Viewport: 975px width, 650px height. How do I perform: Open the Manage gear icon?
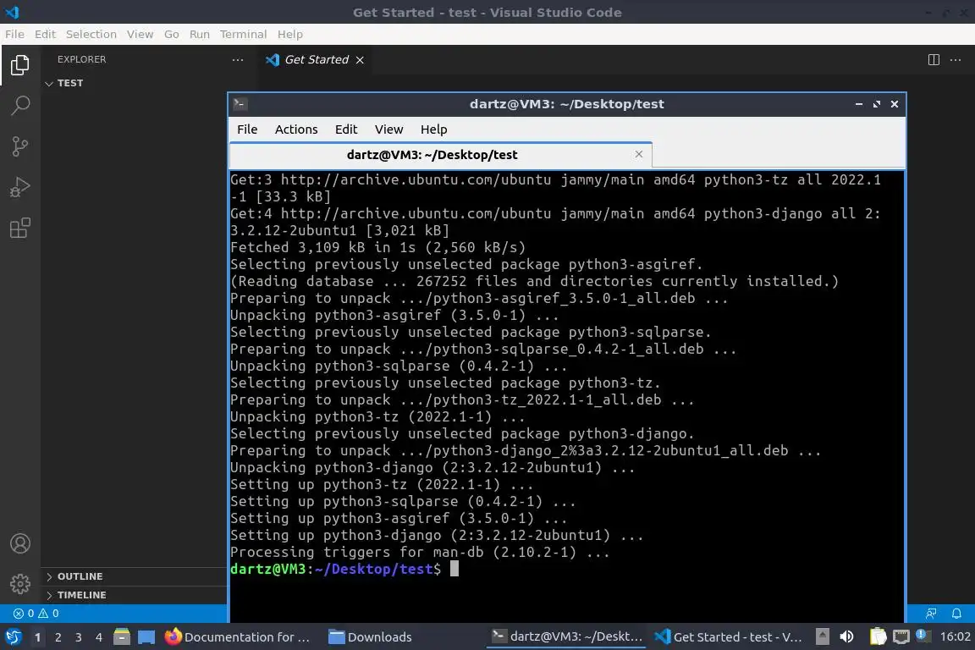pos(20,584)
